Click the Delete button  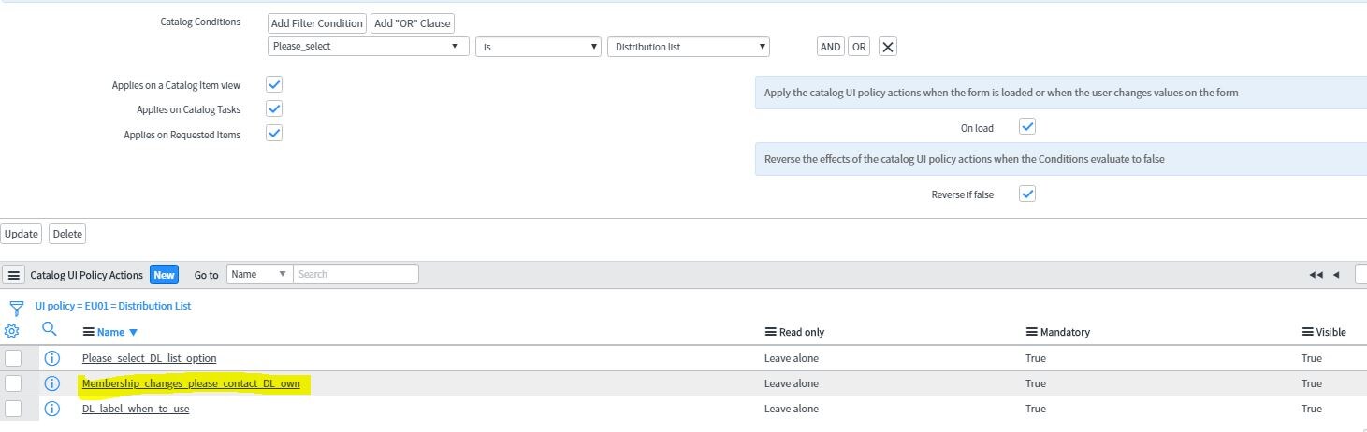67,234
